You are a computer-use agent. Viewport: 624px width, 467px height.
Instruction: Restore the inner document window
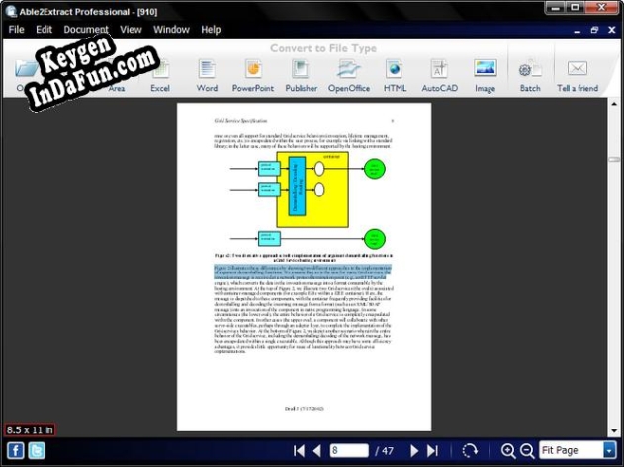pos(594,30)
